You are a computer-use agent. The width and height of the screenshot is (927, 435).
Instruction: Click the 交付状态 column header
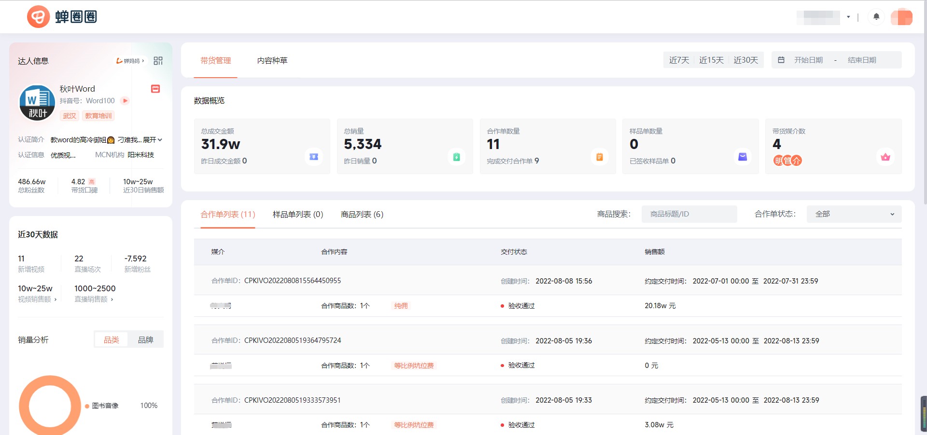[514, 252]
